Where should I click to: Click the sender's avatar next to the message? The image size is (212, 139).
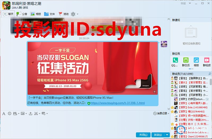tap(164, 44)
